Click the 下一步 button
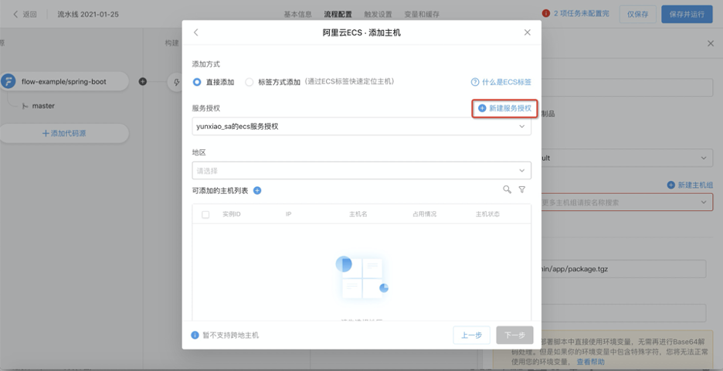The height and width of the screenshot is (371, 723). click(514, 335)
